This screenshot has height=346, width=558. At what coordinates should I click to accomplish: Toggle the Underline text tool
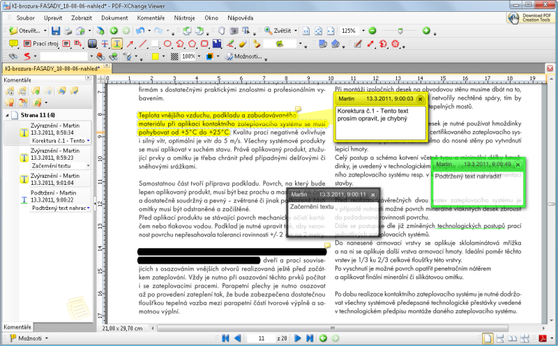116,44
